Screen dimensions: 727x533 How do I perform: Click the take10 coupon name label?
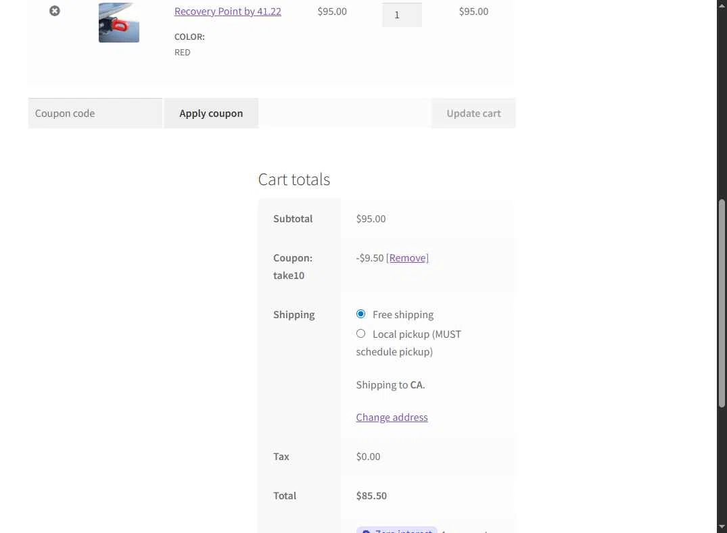tap(289, 276)
